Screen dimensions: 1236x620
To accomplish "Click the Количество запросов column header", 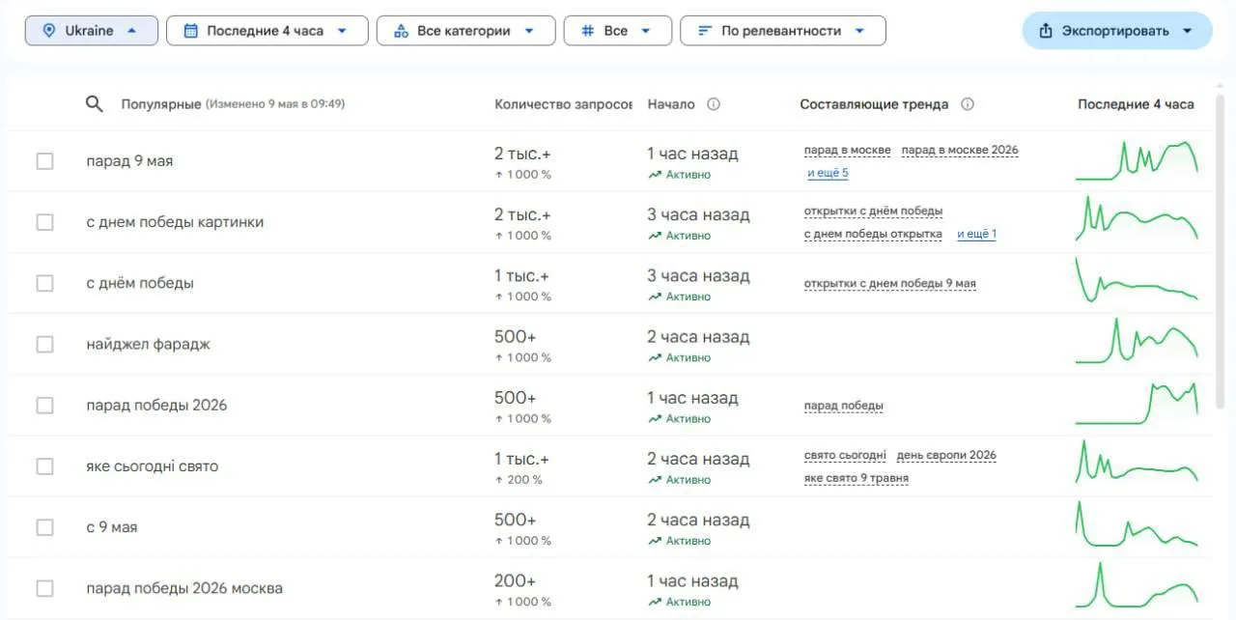I will [564, 104].
